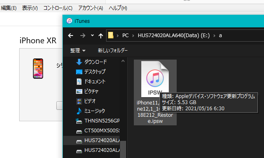Image resolution: width=264 pixels, height=158 pixels.
Task: Click the iPhone XR heading in iTunes
Action: point(38,40)
